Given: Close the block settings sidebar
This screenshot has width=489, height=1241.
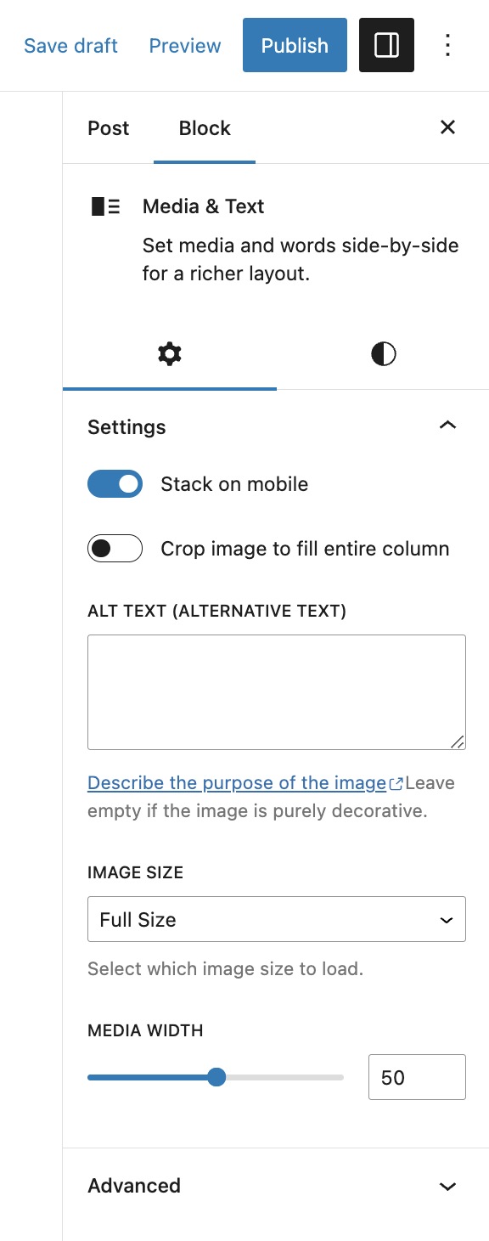Looking at the screenshot, I should pos(447,127).
